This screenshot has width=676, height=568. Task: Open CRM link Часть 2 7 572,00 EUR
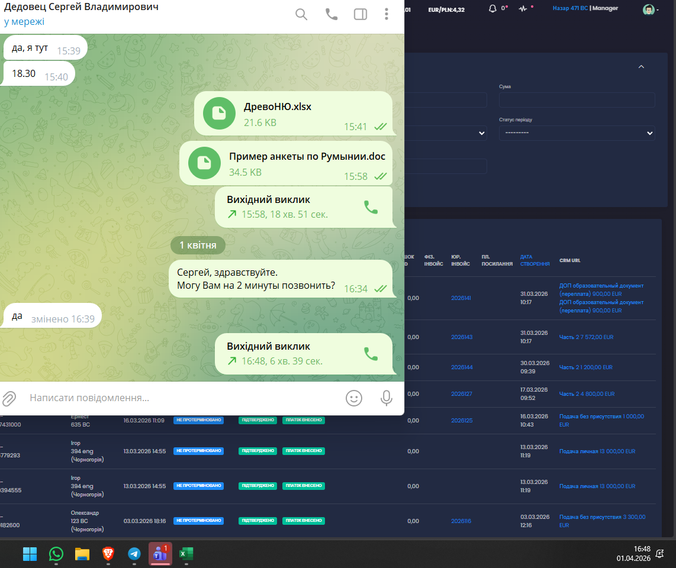click(586, 337)
